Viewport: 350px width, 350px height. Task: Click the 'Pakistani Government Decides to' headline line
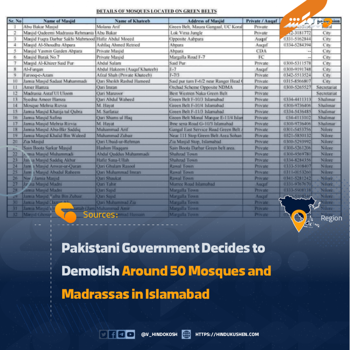(x=163, y=248)
